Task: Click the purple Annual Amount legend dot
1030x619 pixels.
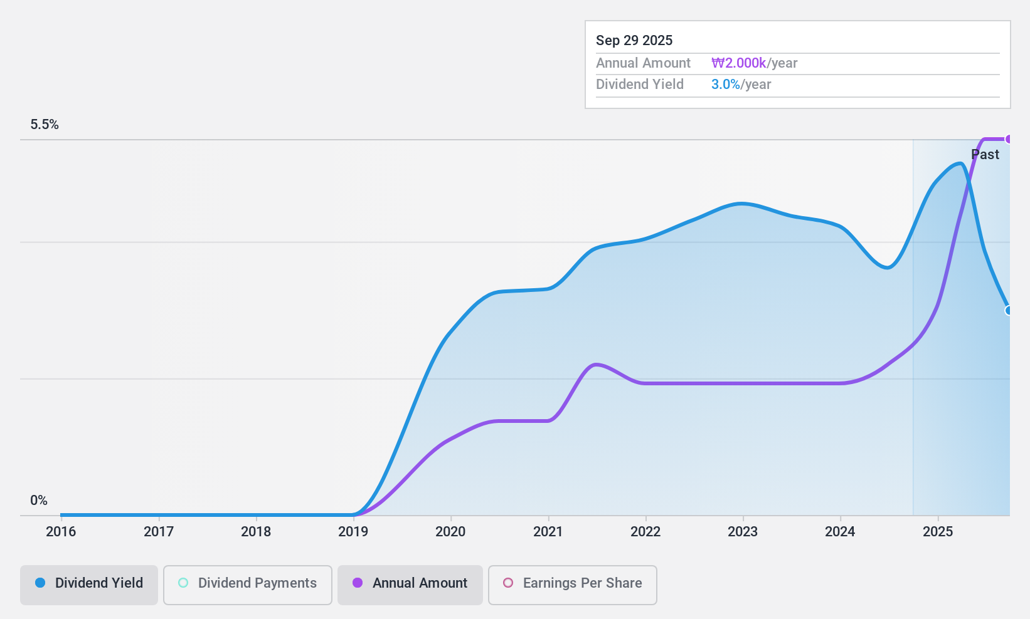Action: [358, 583]
